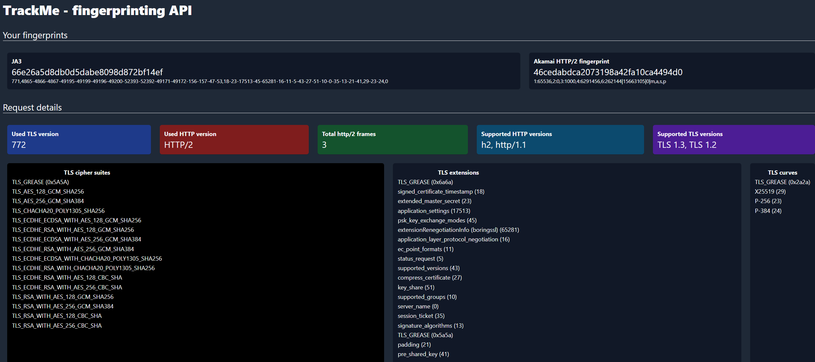Select server_name (0) extension
Screen dimensions: 815x362
tap(418, 306)
